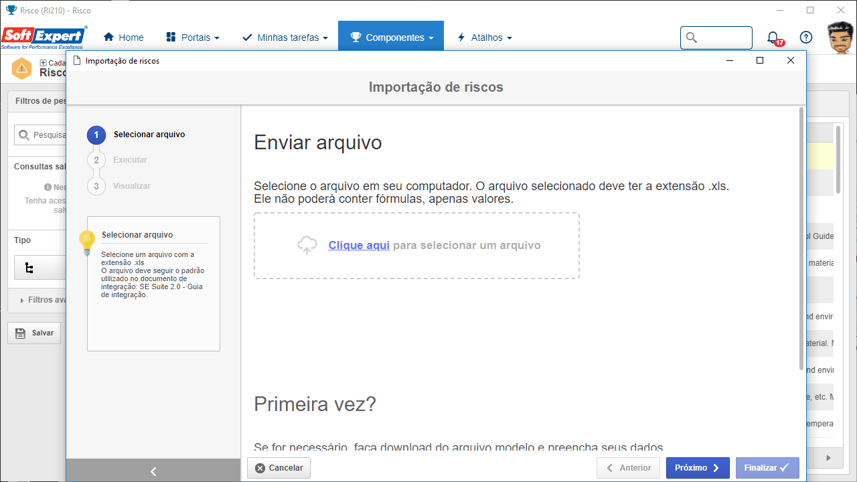
Task: Click the Anterior button
Action: pyautogui.click(x=629, y=468)
